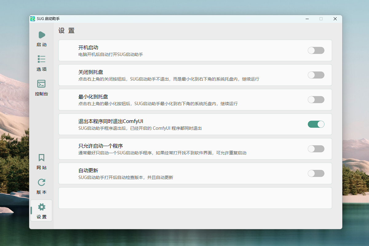Select the 选项 list icon in sidebar
369x246 pixels.
42,59
